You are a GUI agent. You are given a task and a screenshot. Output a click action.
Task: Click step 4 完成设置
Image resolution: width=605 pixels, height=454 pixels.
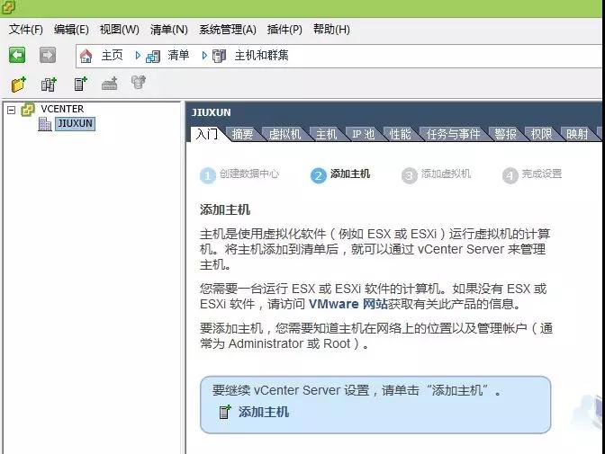(x=532, y=174)
